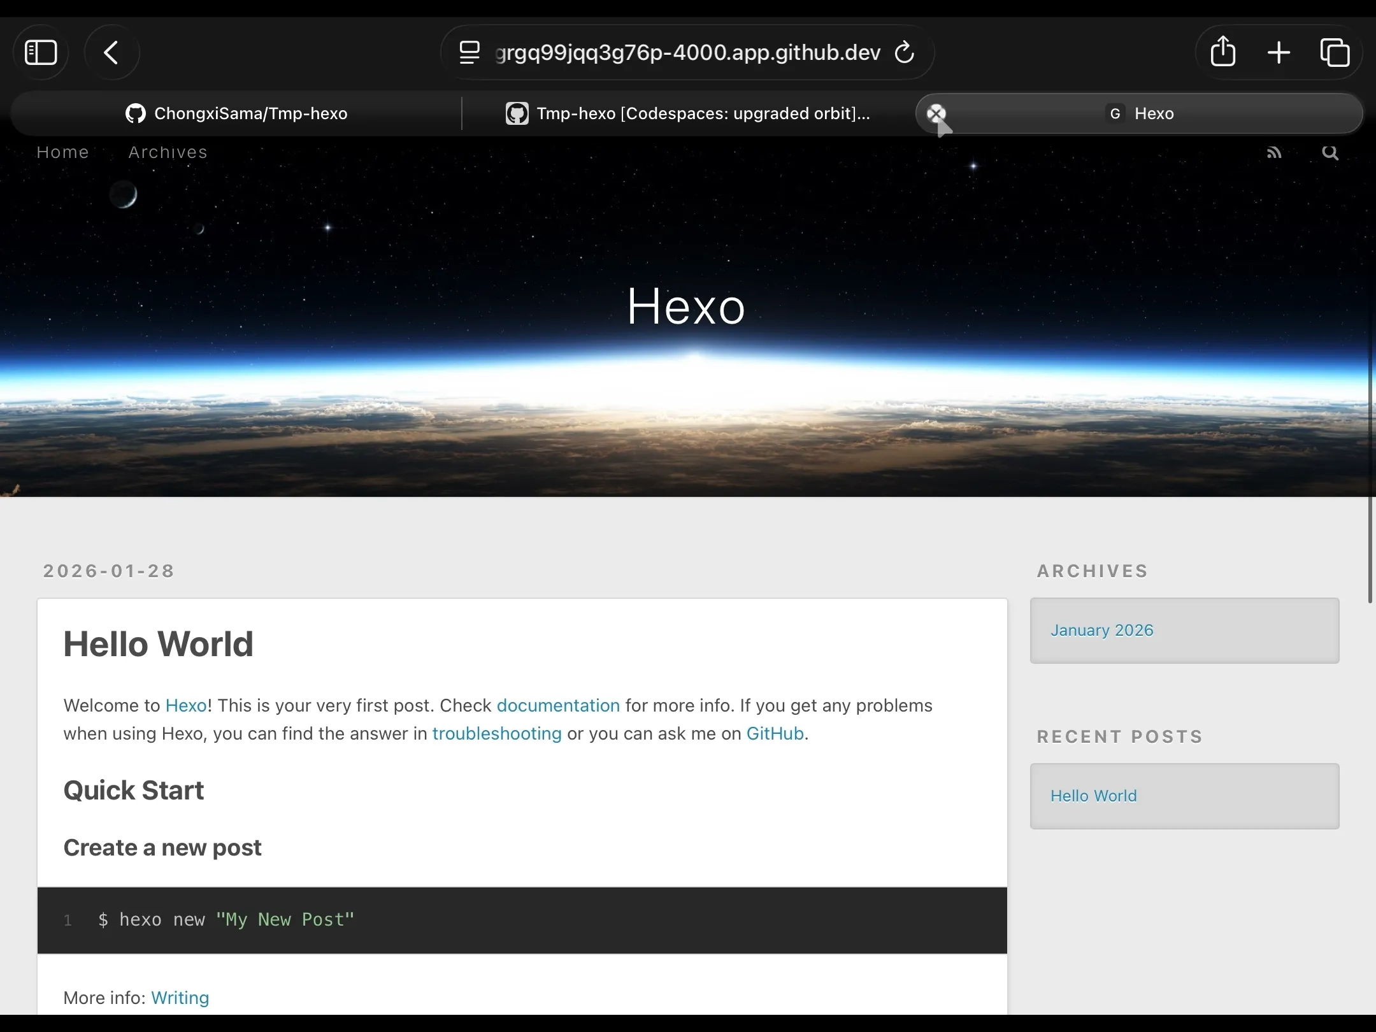Image resolution: width=1376 pixels, height=1032 pixels.
Task: Click the Writing link for more info
Action: (x=180, y=998)
